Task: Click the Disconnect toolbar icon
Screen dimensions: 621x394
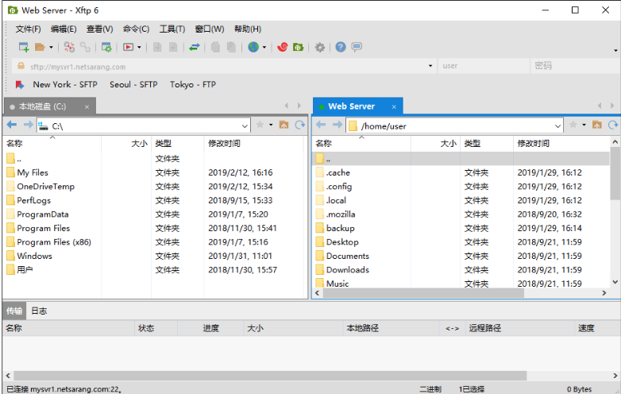Action: [69, 47]
